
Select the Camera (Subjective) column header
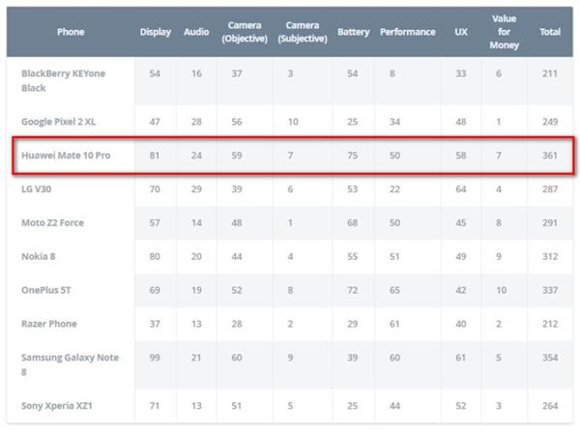point(302,32)
